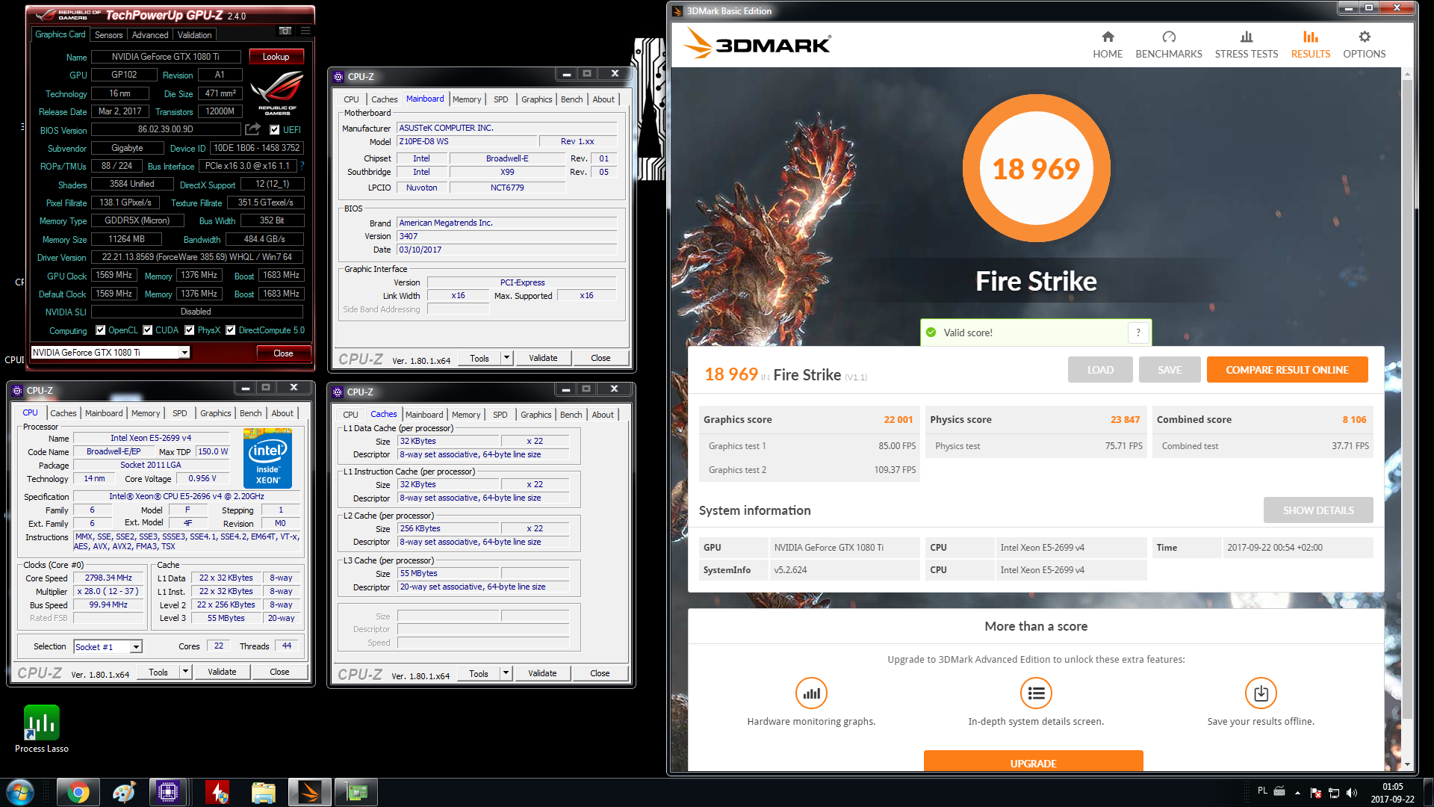Open Paint from the taskbar
Screen dimensions: 1434x807
click(x=123, y=792)
